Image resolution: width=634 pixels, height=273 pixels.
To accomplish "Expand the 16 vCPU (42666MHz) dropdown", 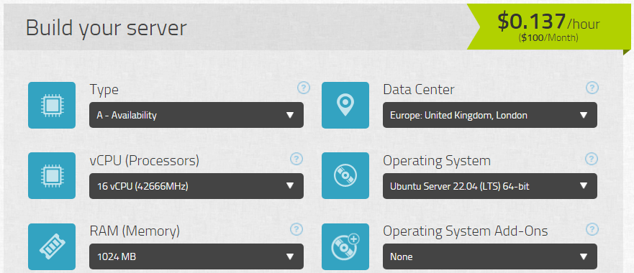I will pyautogui.click(x=196, y=186).
